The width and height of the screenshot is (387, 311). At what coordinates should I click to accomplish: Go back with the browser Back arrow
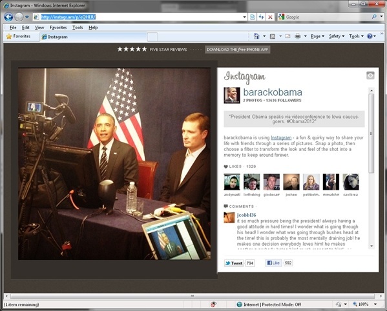coord(8,17)
